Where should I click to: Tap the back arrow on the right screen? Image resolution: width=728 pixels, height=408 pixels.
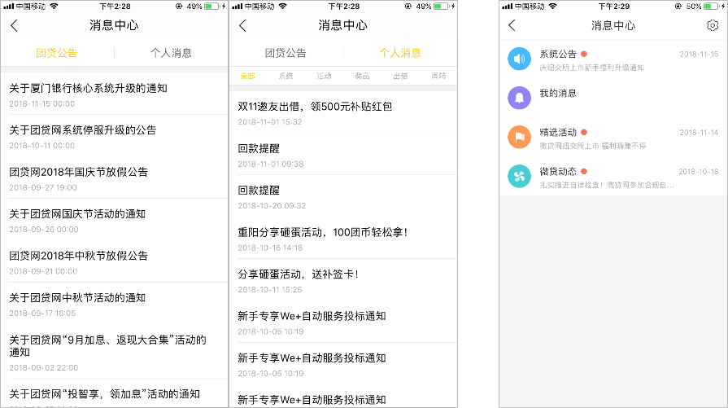512,25
